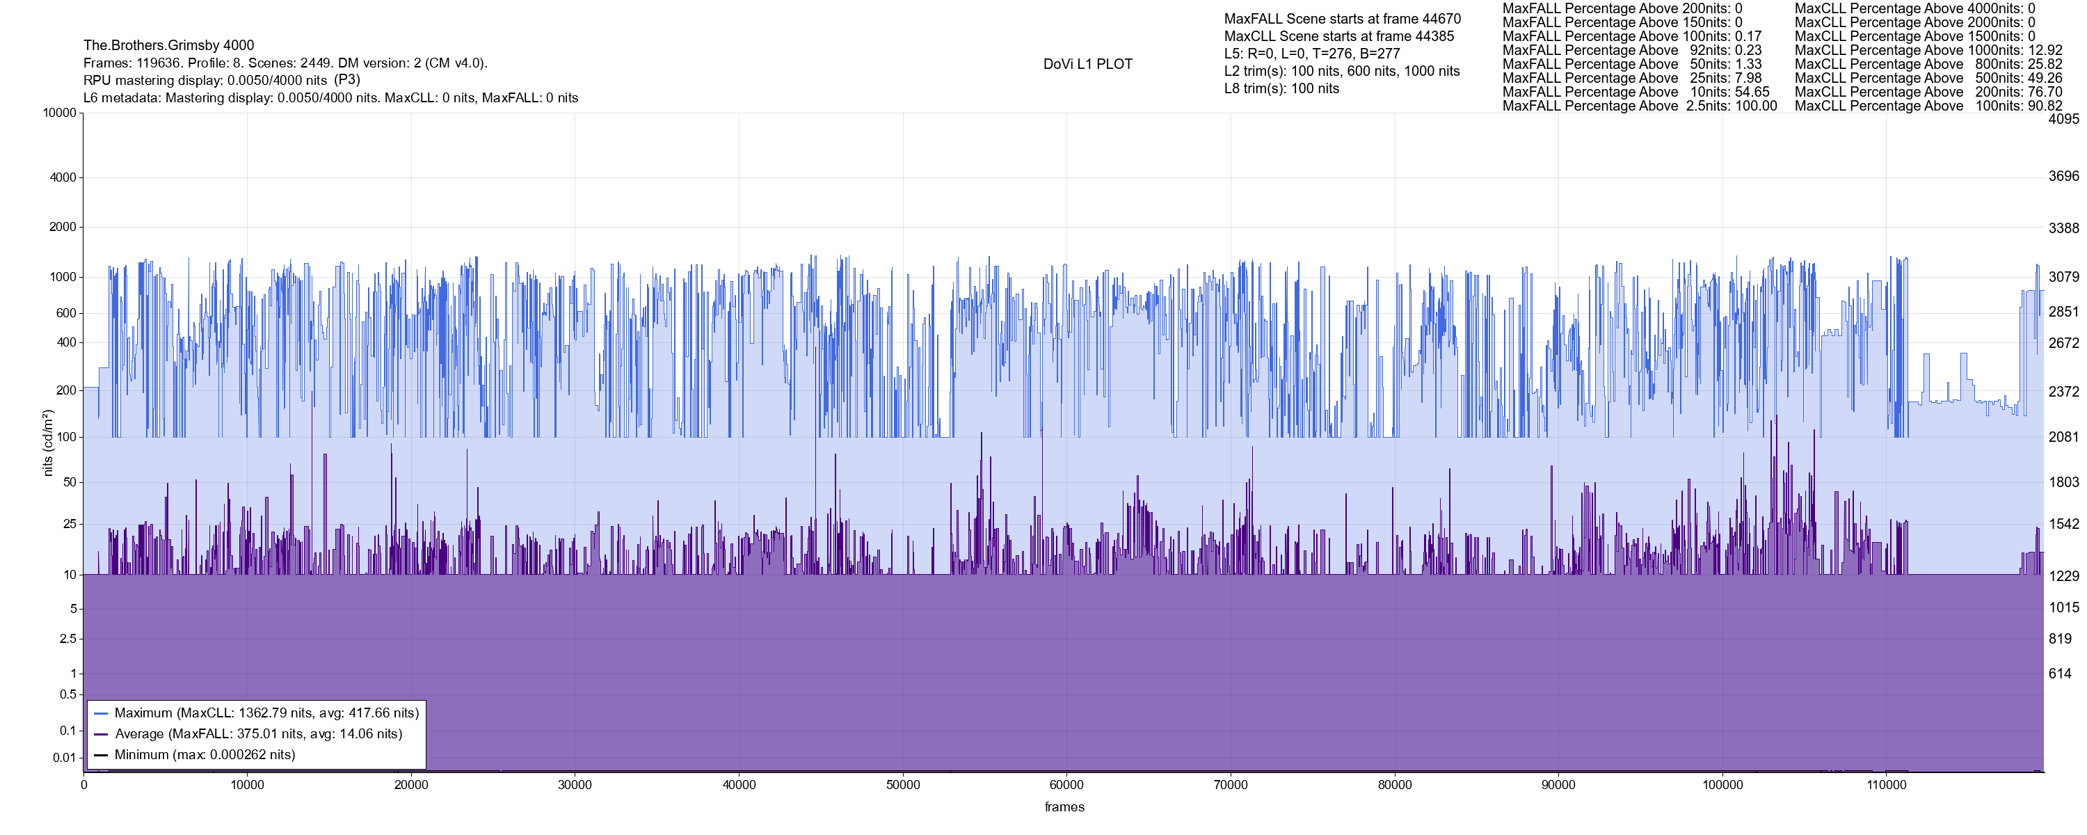
Task: Click the 110000 frame tick label
Action: [1886, 785]
